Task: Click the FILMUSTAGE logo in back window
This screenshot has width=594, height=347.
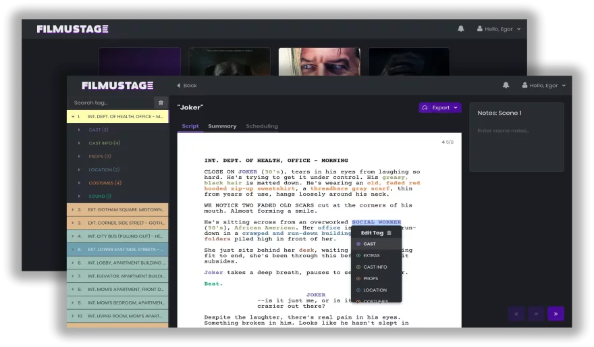Action: click(72, 29)
